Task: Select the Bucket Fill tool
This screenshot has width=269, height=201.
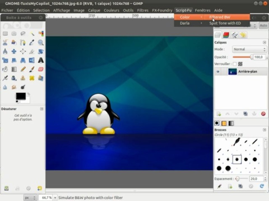Action: coord(5,69)
